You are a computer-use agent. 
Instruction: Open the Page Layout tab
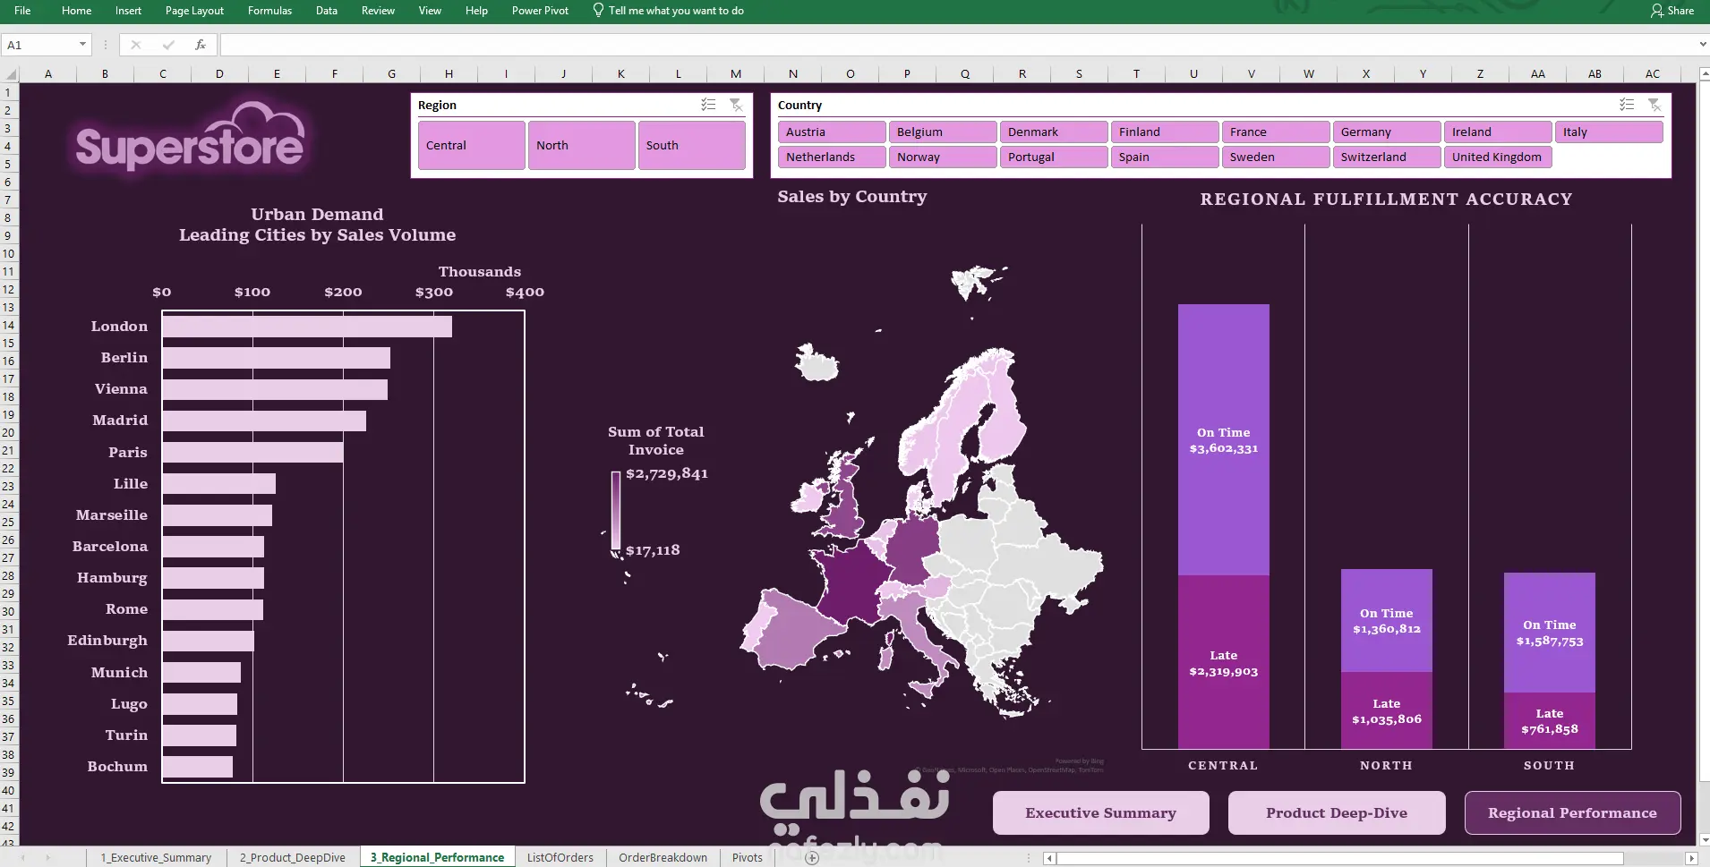pyautogui.click(x=194, y=11)
